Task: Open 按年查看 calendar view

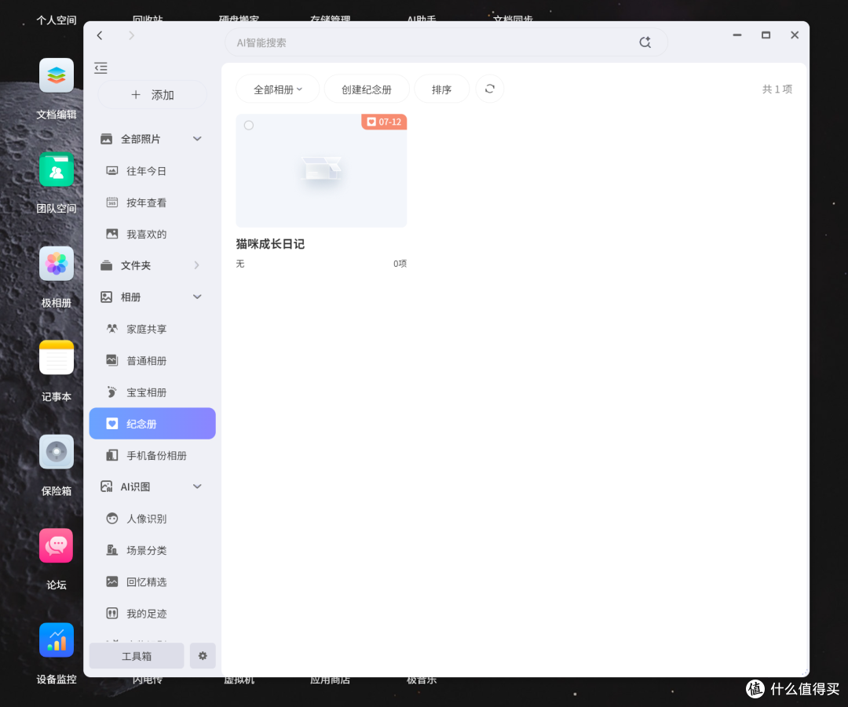Action: coord(152,202)
